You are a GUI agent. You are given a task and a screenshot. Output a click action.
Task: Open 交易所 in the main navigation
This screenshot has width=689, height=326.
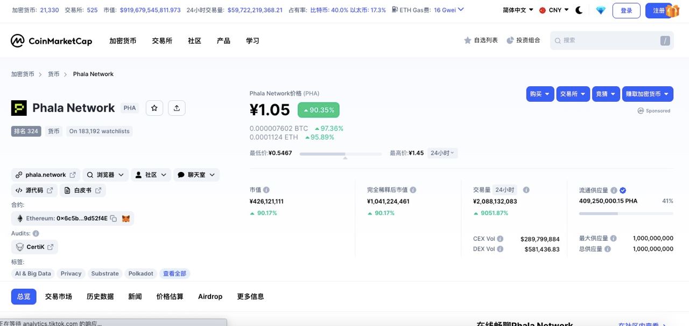[162, 41]
